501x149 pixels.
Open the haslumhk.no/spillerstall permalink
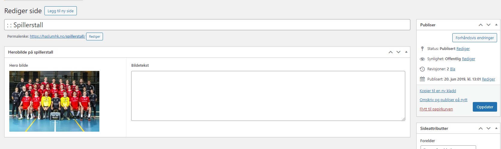(57, 37)
